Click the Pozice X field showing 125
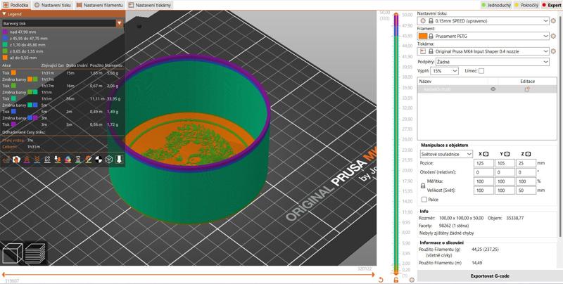 tap(483, 163)
